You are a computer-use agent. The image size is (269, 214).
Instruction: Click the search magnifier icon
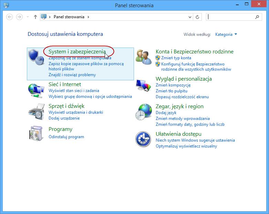257,17
